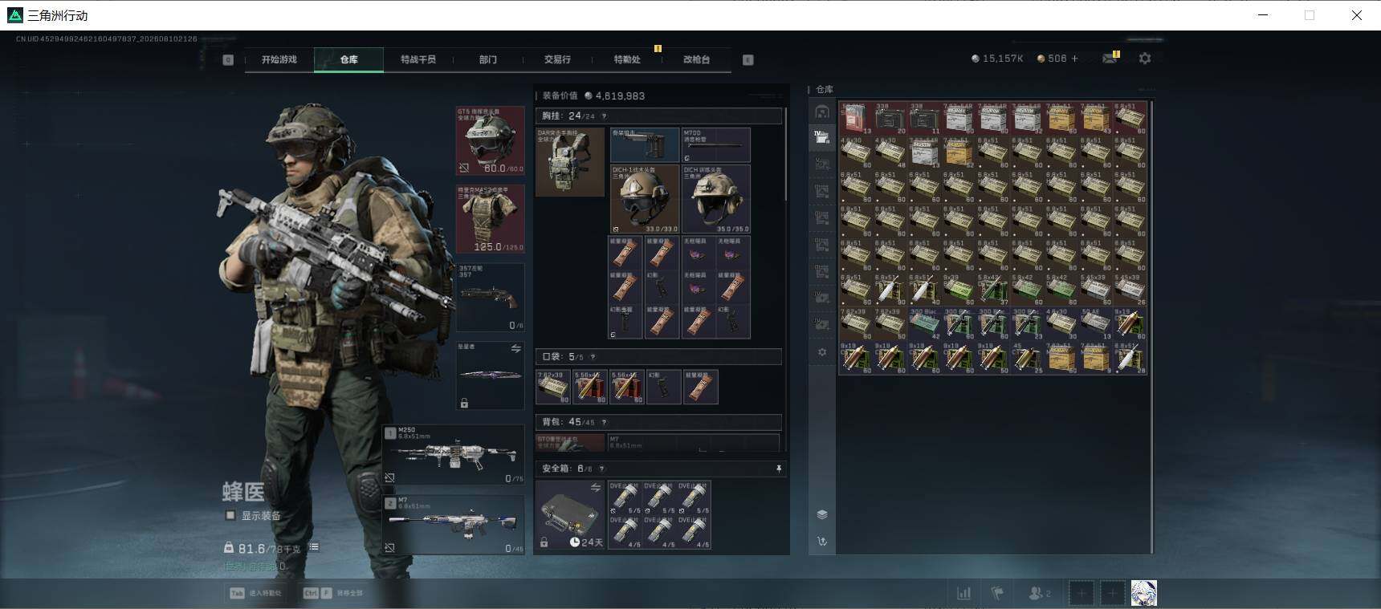Open the mail envelope icon
1381x609 pixels.
point(1110,59)
